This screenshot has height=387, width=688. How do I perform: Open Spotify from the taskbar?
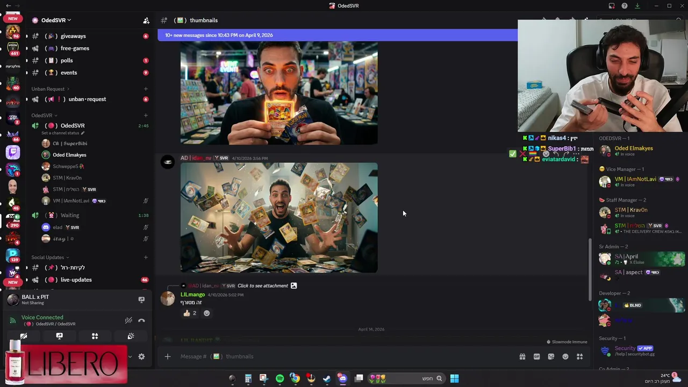(x=279, y=378)
